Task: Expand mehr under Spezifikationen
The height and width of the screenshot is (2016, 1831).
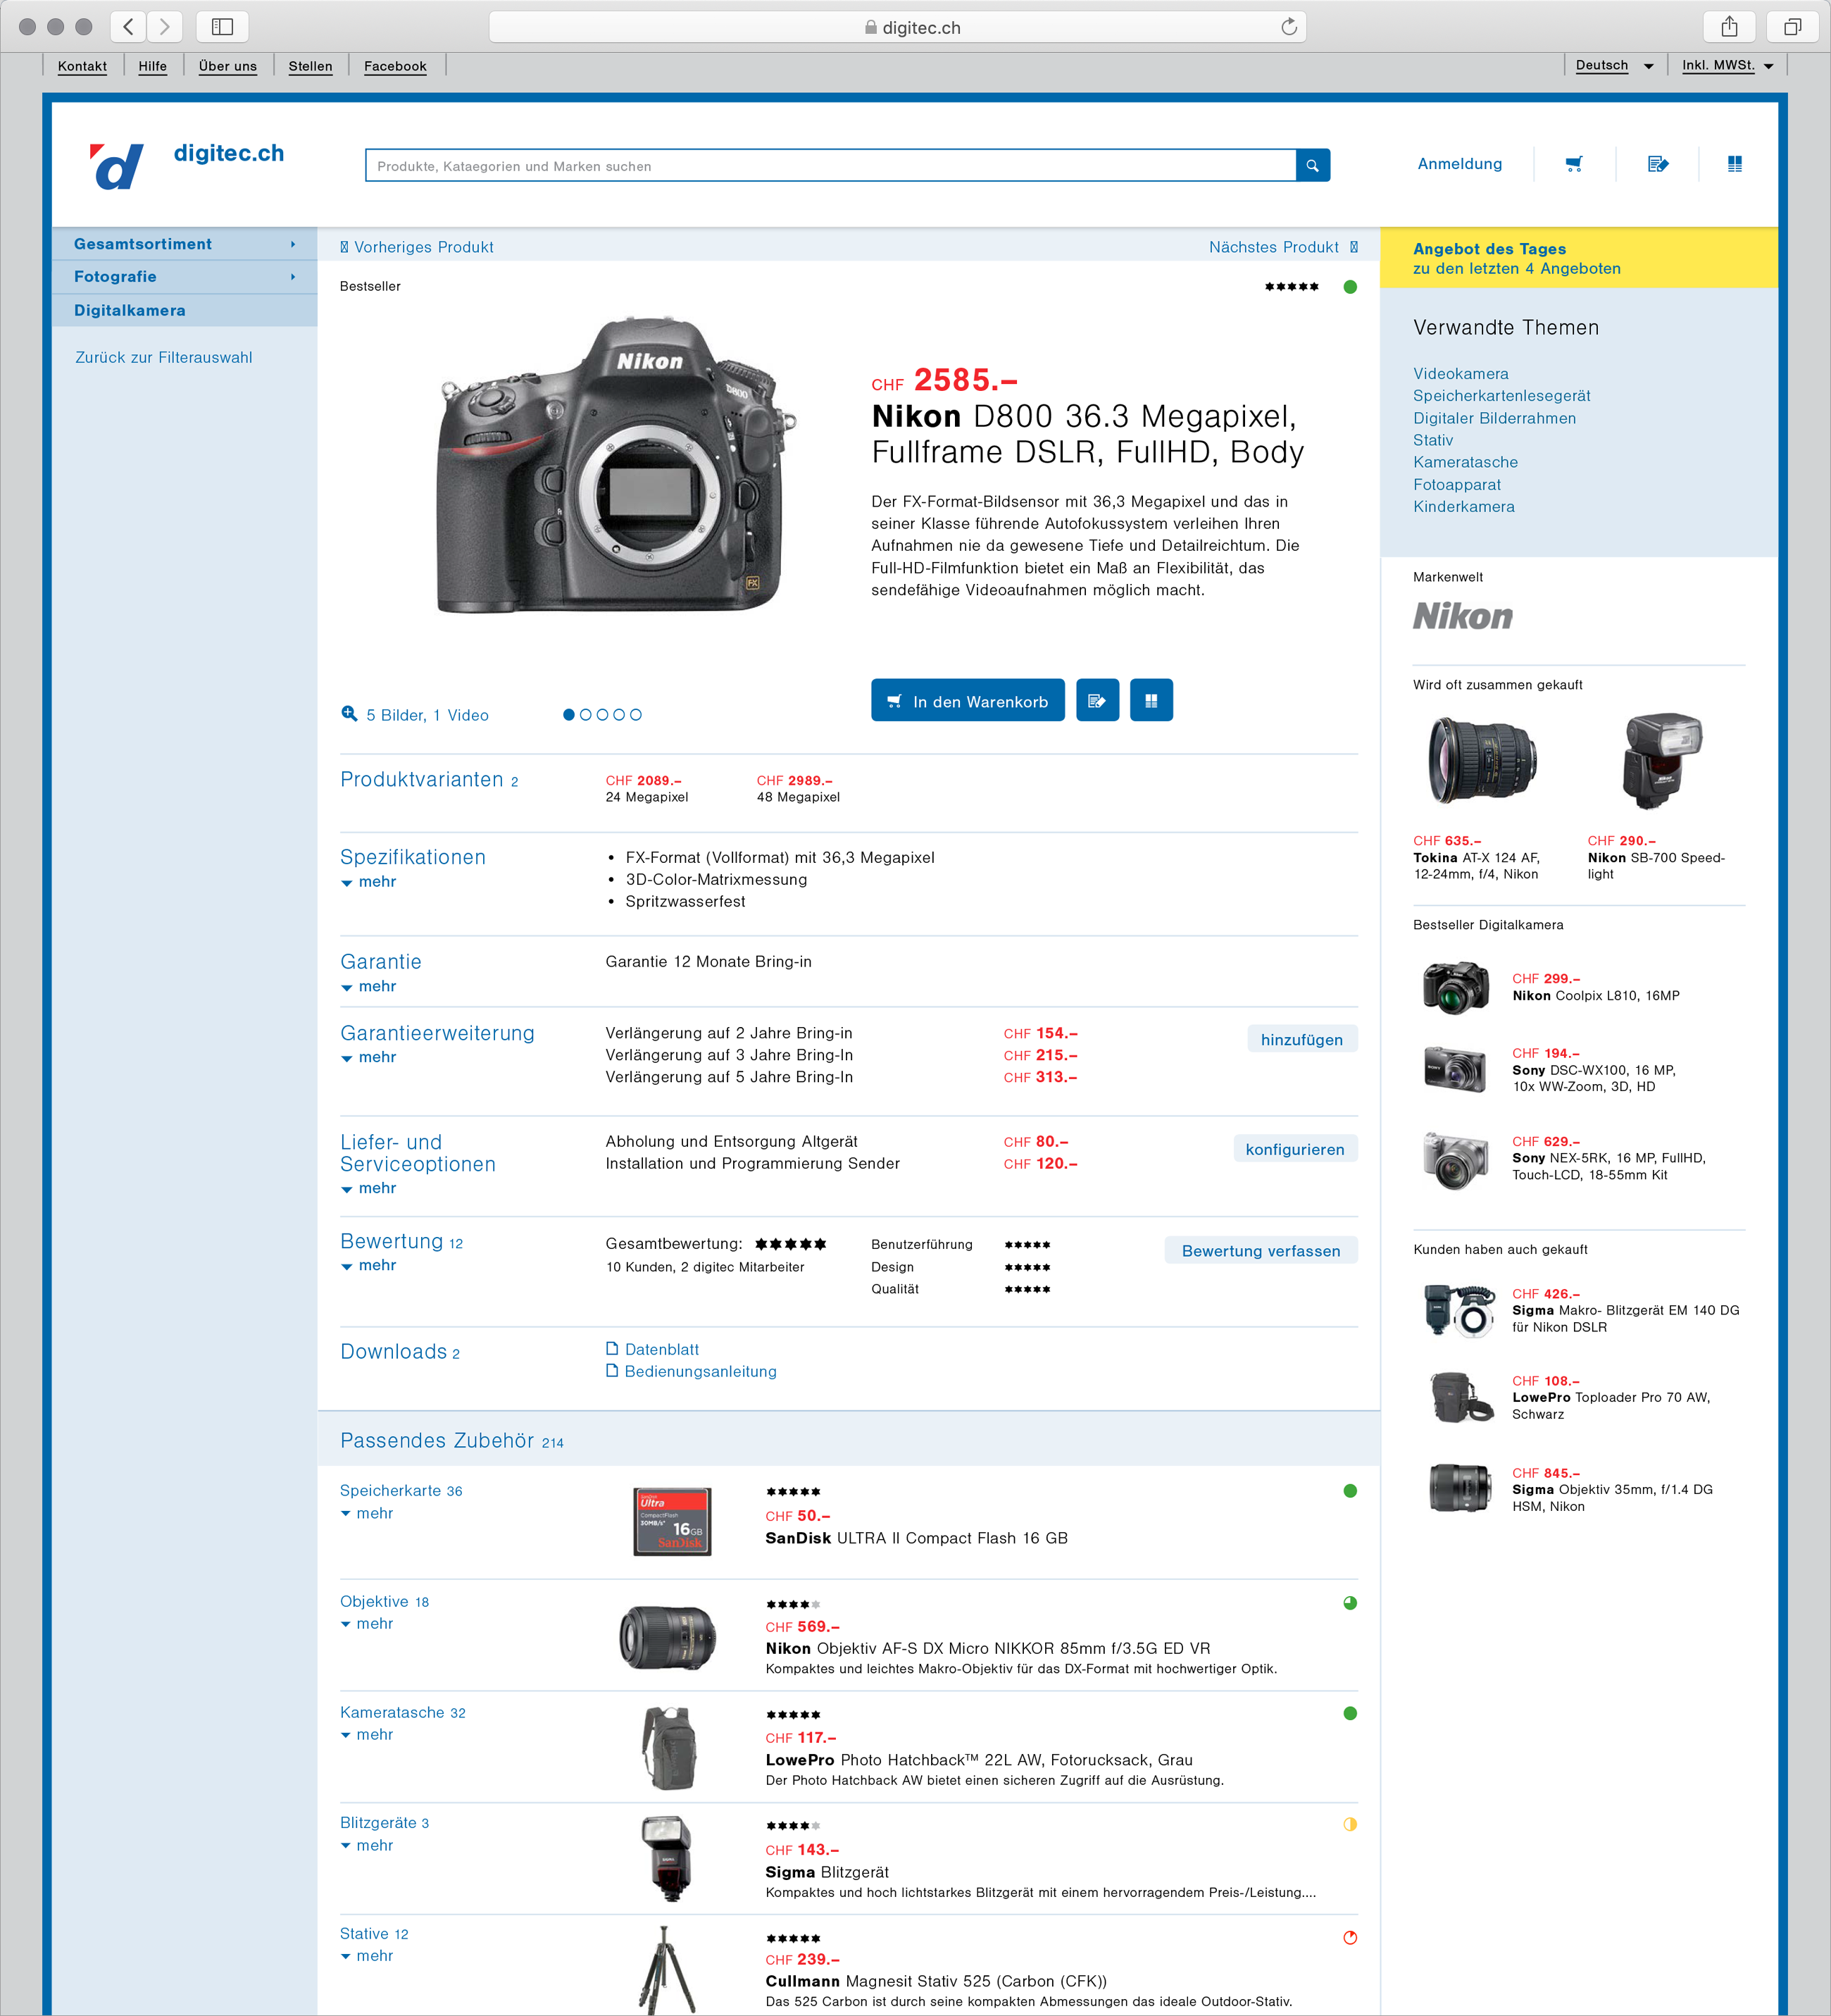Action: point(368,882)
